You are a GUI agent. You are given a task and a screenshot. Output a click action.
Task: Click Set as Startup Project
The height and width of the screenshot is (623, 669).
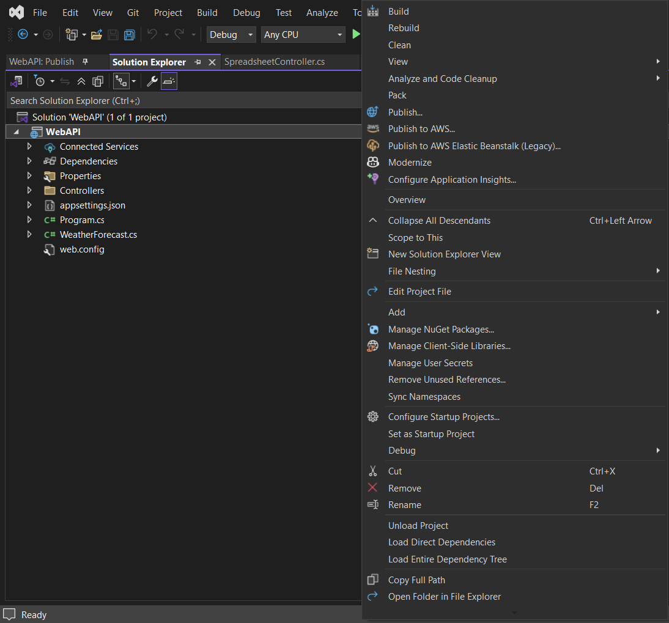(431, 433)
